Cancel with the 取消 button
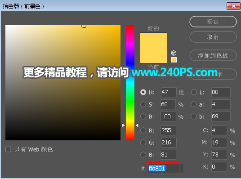241x179 pixels. [x=213, y=37]
